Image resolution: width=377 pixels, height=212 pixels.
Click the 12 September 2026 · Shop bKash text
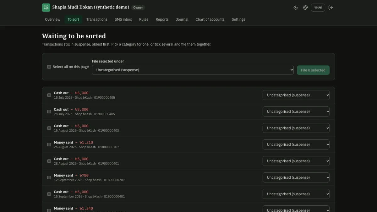[x=78, y=180]
